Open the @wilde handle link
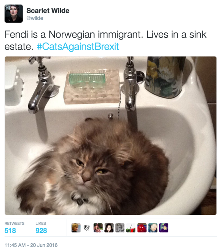This screenshot has width=221, height=252. tap(35, 18)
